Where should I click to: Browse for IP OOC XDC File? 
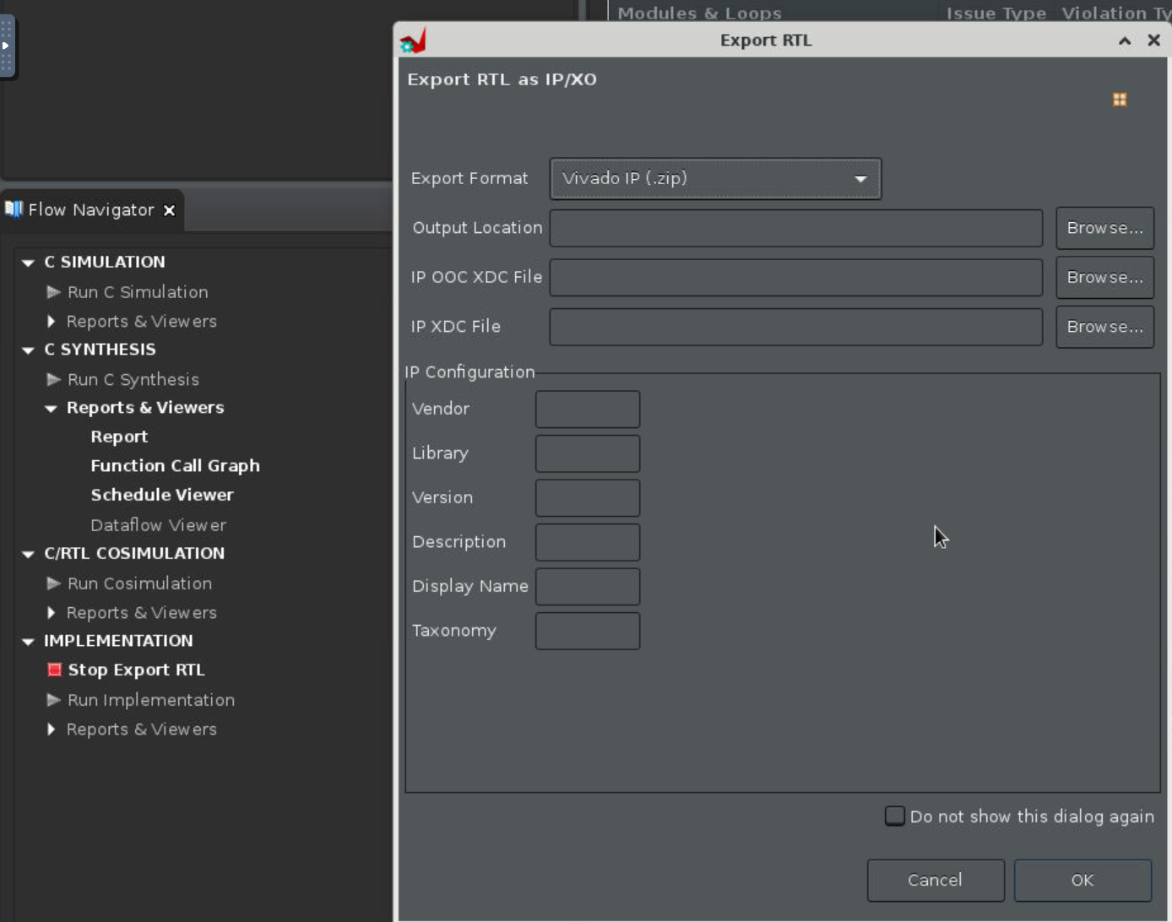tap(1104, 277)
